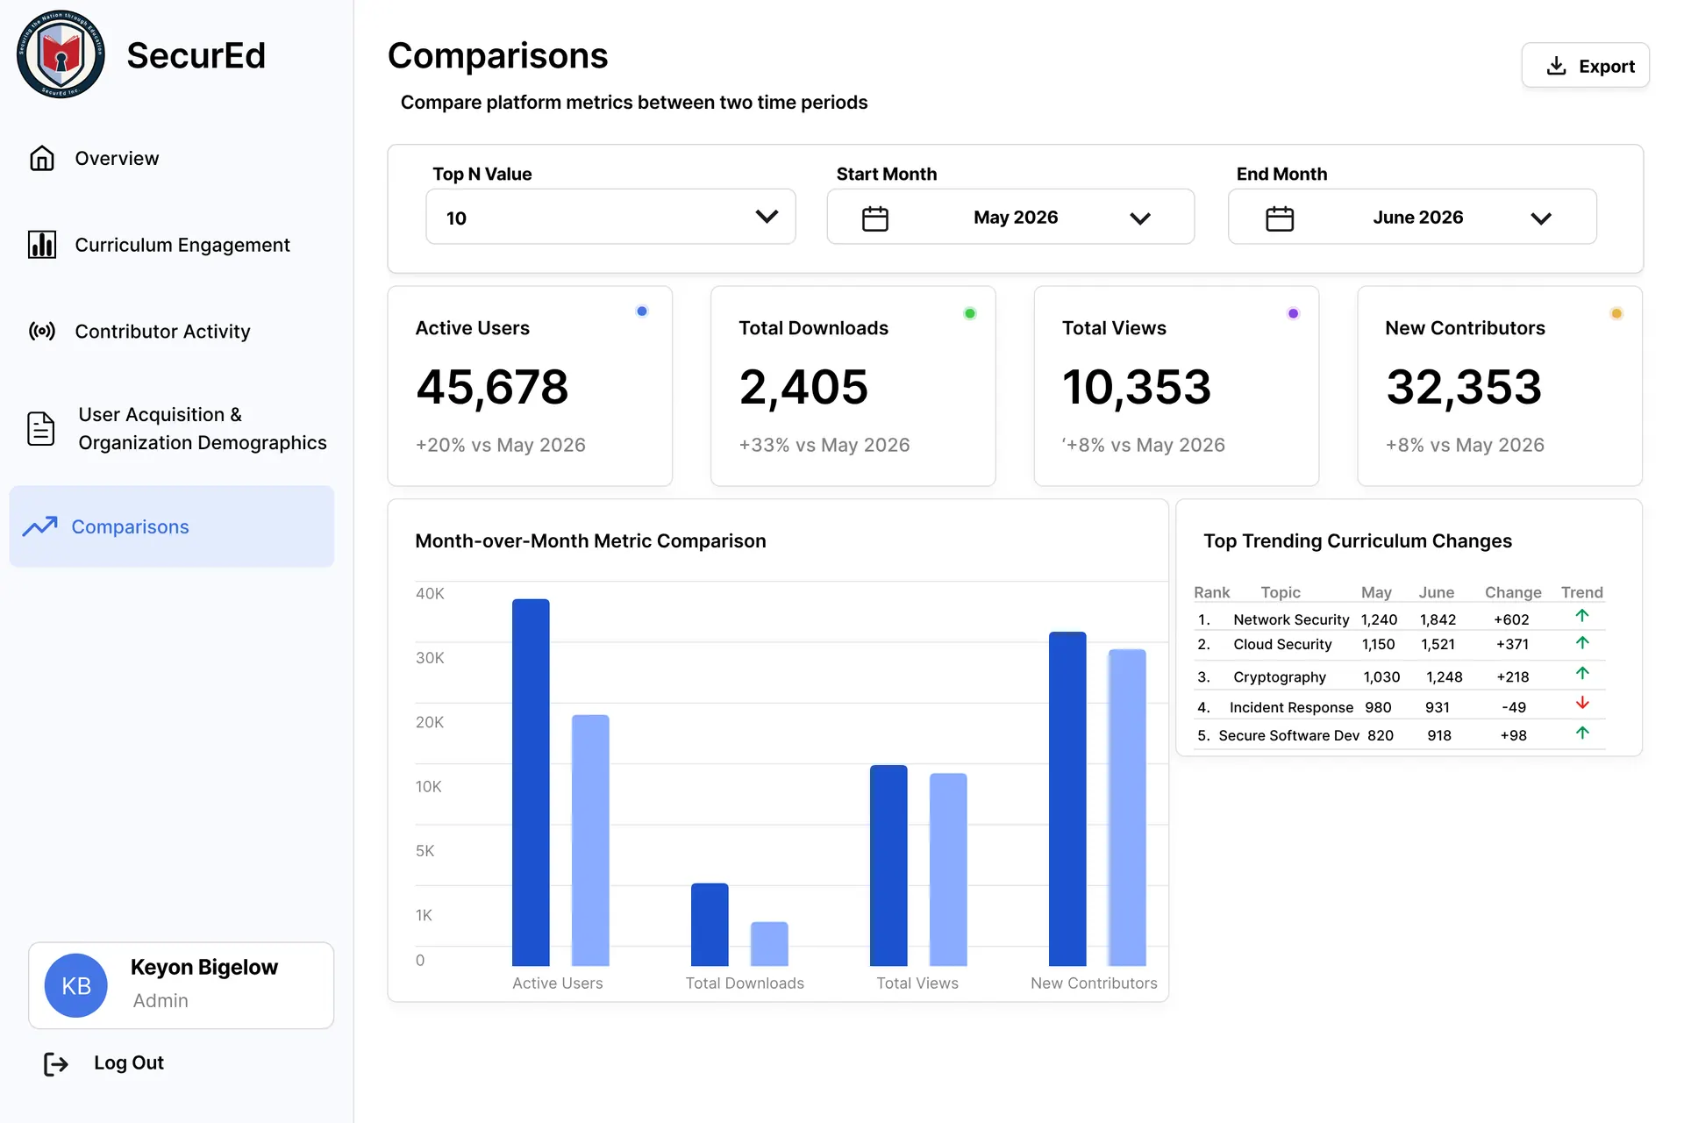1684x1123 pixels.
Task: Click the End Month calendar icon
Action: (1280, 218)
